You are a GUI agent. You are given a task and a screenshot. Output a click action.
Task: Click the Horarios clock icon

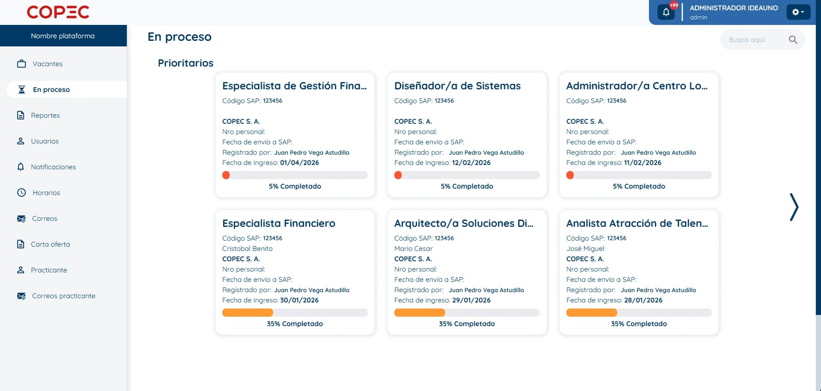(x=22, y=192)
